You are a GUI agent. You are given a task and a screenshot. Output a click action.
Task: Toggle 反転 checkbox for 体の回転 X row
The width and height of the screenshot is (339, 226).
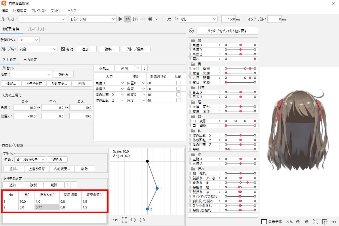[178, 94]
